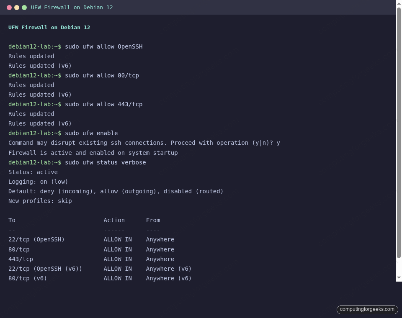The width and height of the screenshot is (402, 318).
Task: Click the 22/tcp (OpenSSH) rule entry
Action: pyautogui.click(x=36, y=239)
